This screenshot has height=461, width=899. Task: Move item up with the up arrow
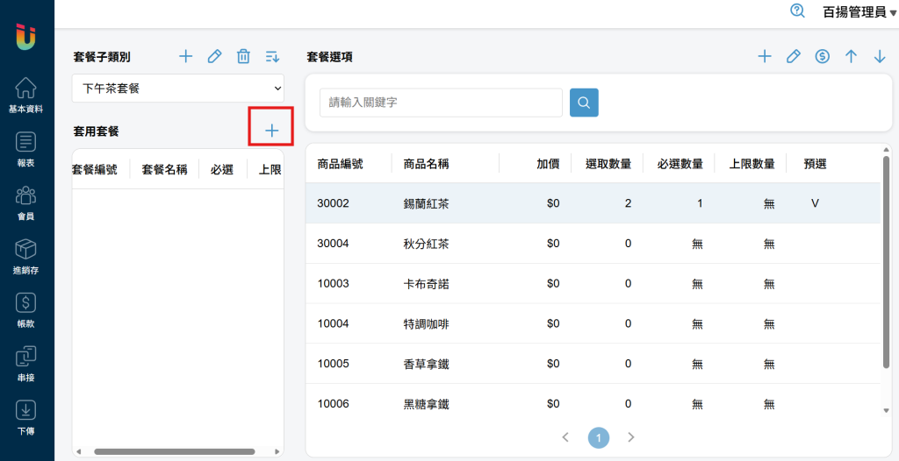point(851,57)
